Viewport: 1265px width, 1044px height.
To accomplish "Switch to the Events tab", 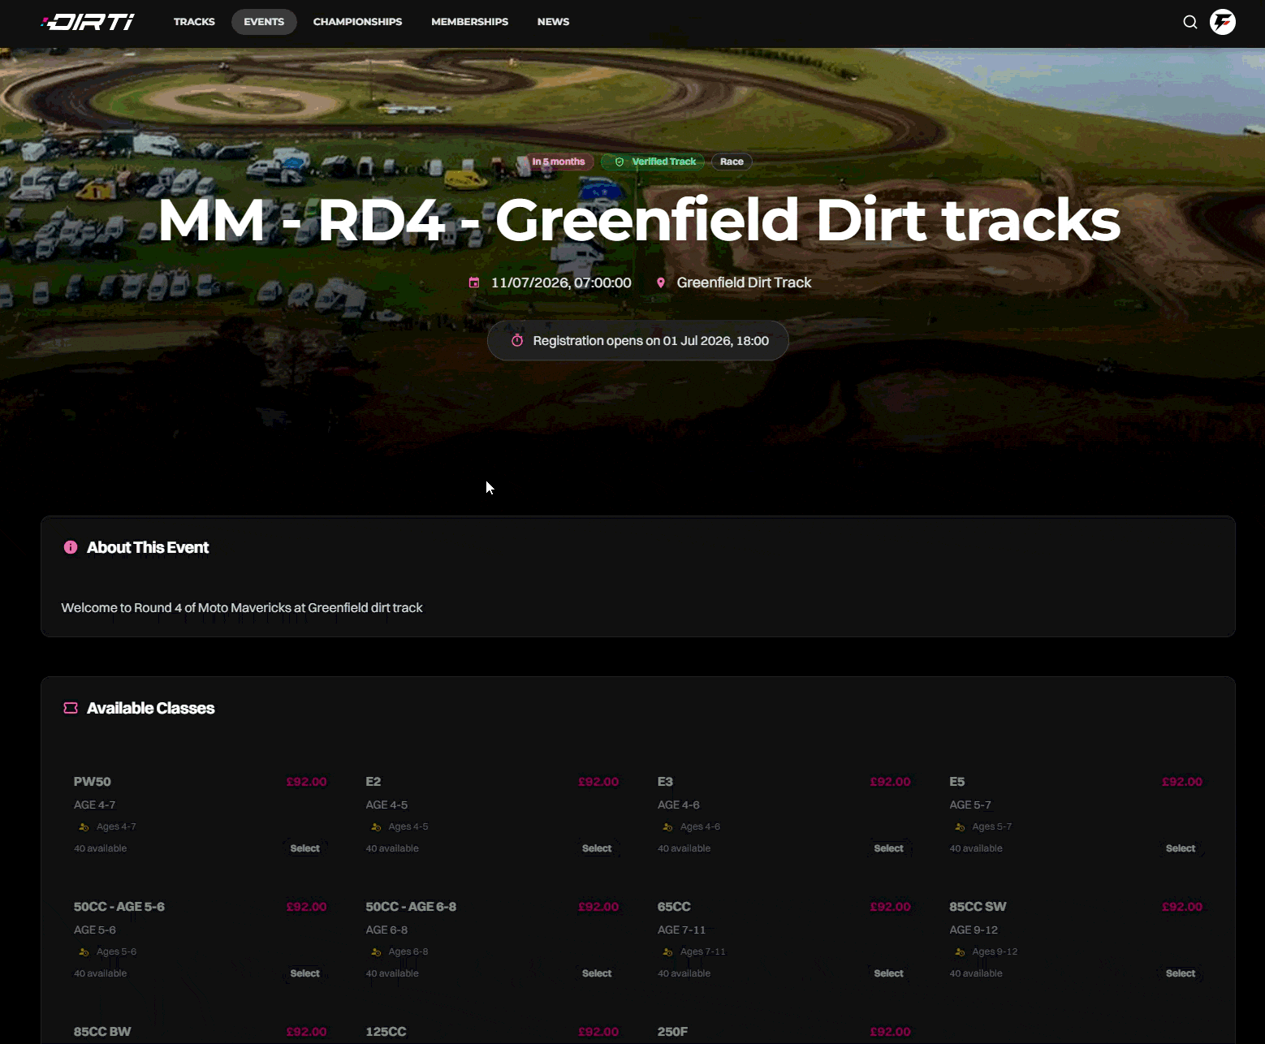I will click(264, 22).
